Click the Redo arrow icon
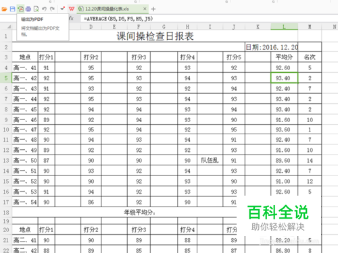This screenshot has width=338, height=253. (x=52, y=9)
